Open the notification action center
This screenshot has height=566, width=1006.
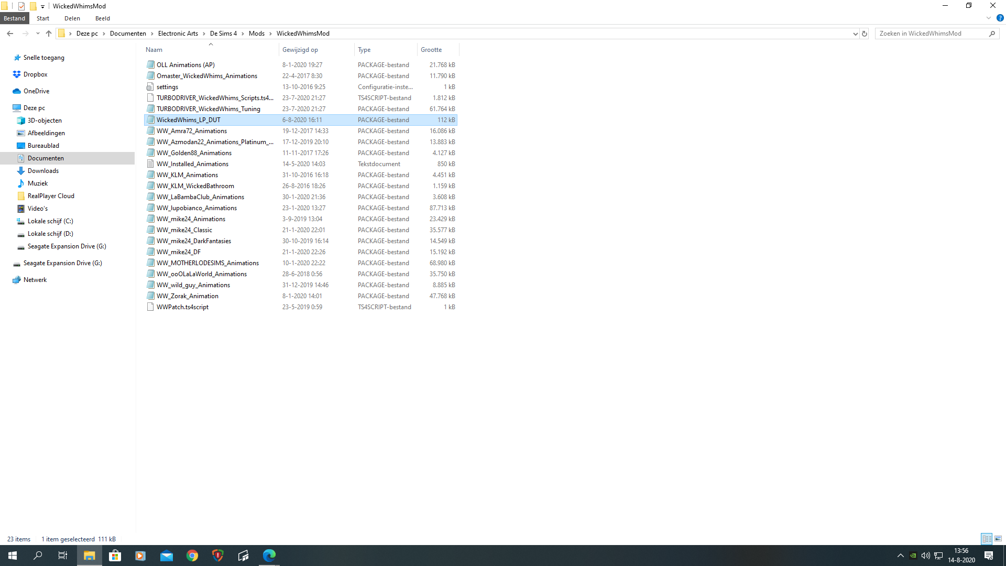coord(989,556)
